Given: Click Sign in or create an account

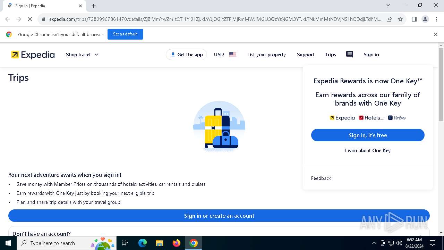Looking at the screenshot, I should click(219, 216).
